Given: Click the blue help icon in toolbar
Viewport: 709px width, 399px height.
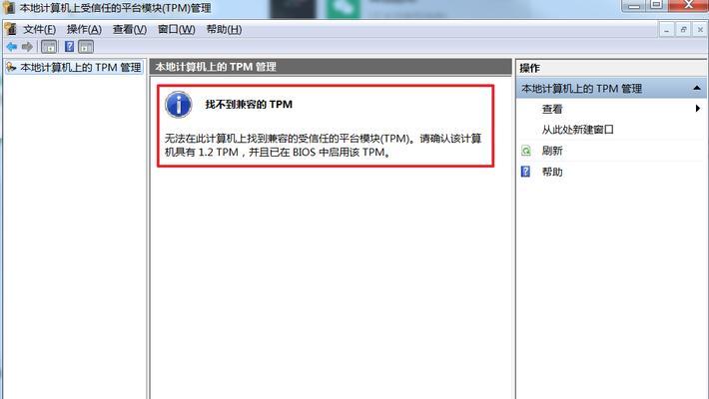Looking at the screenshot, I should (69, 47).
